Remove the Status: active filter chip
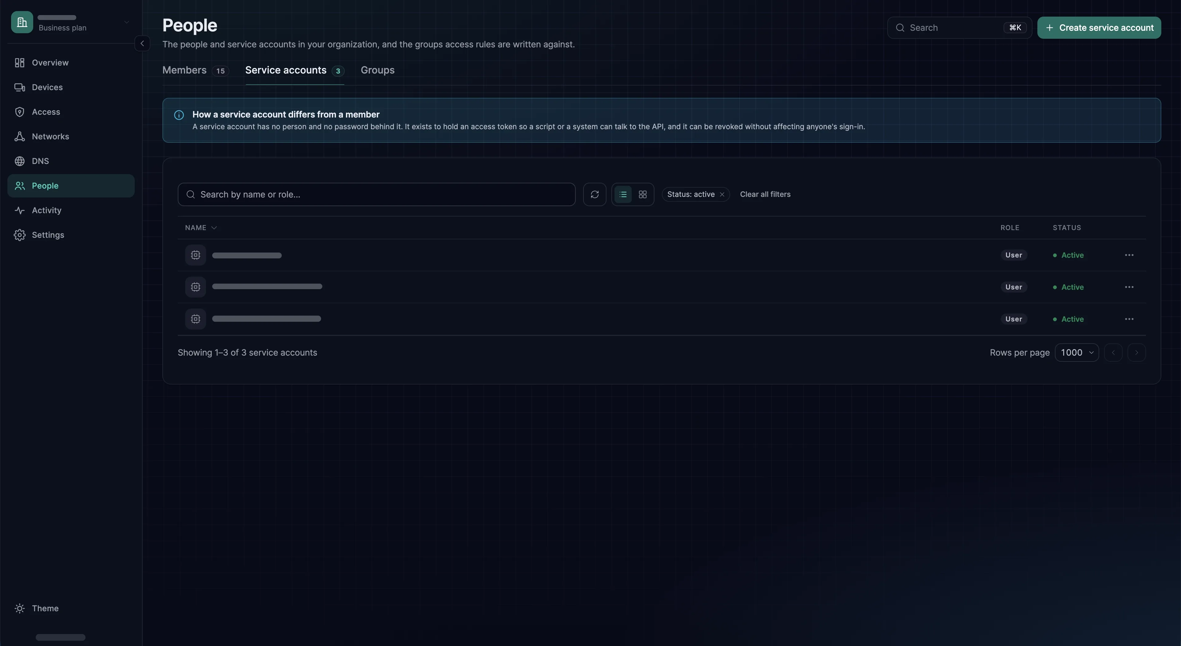The image size is (1181, 646). [x=722, y=194]
